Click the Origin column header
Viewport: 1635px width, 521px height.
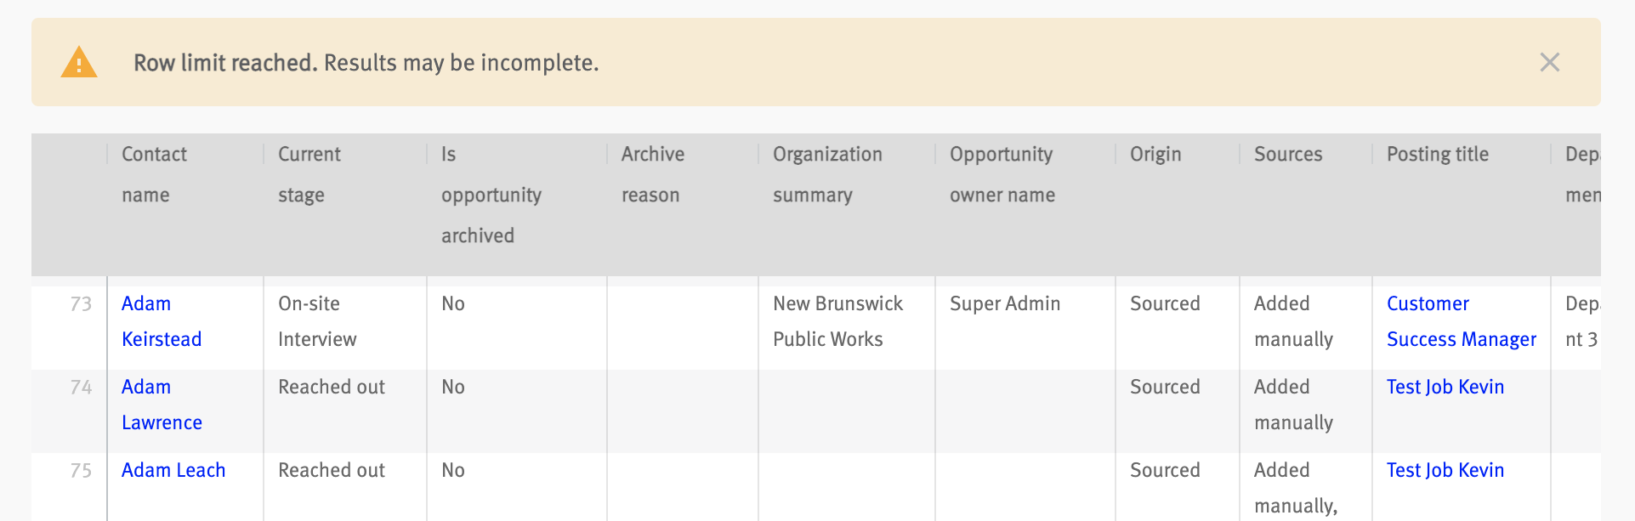(1155, 154)
